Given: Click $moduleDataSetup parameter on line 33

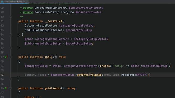Looking at the screenshot, I should (79, 30).
